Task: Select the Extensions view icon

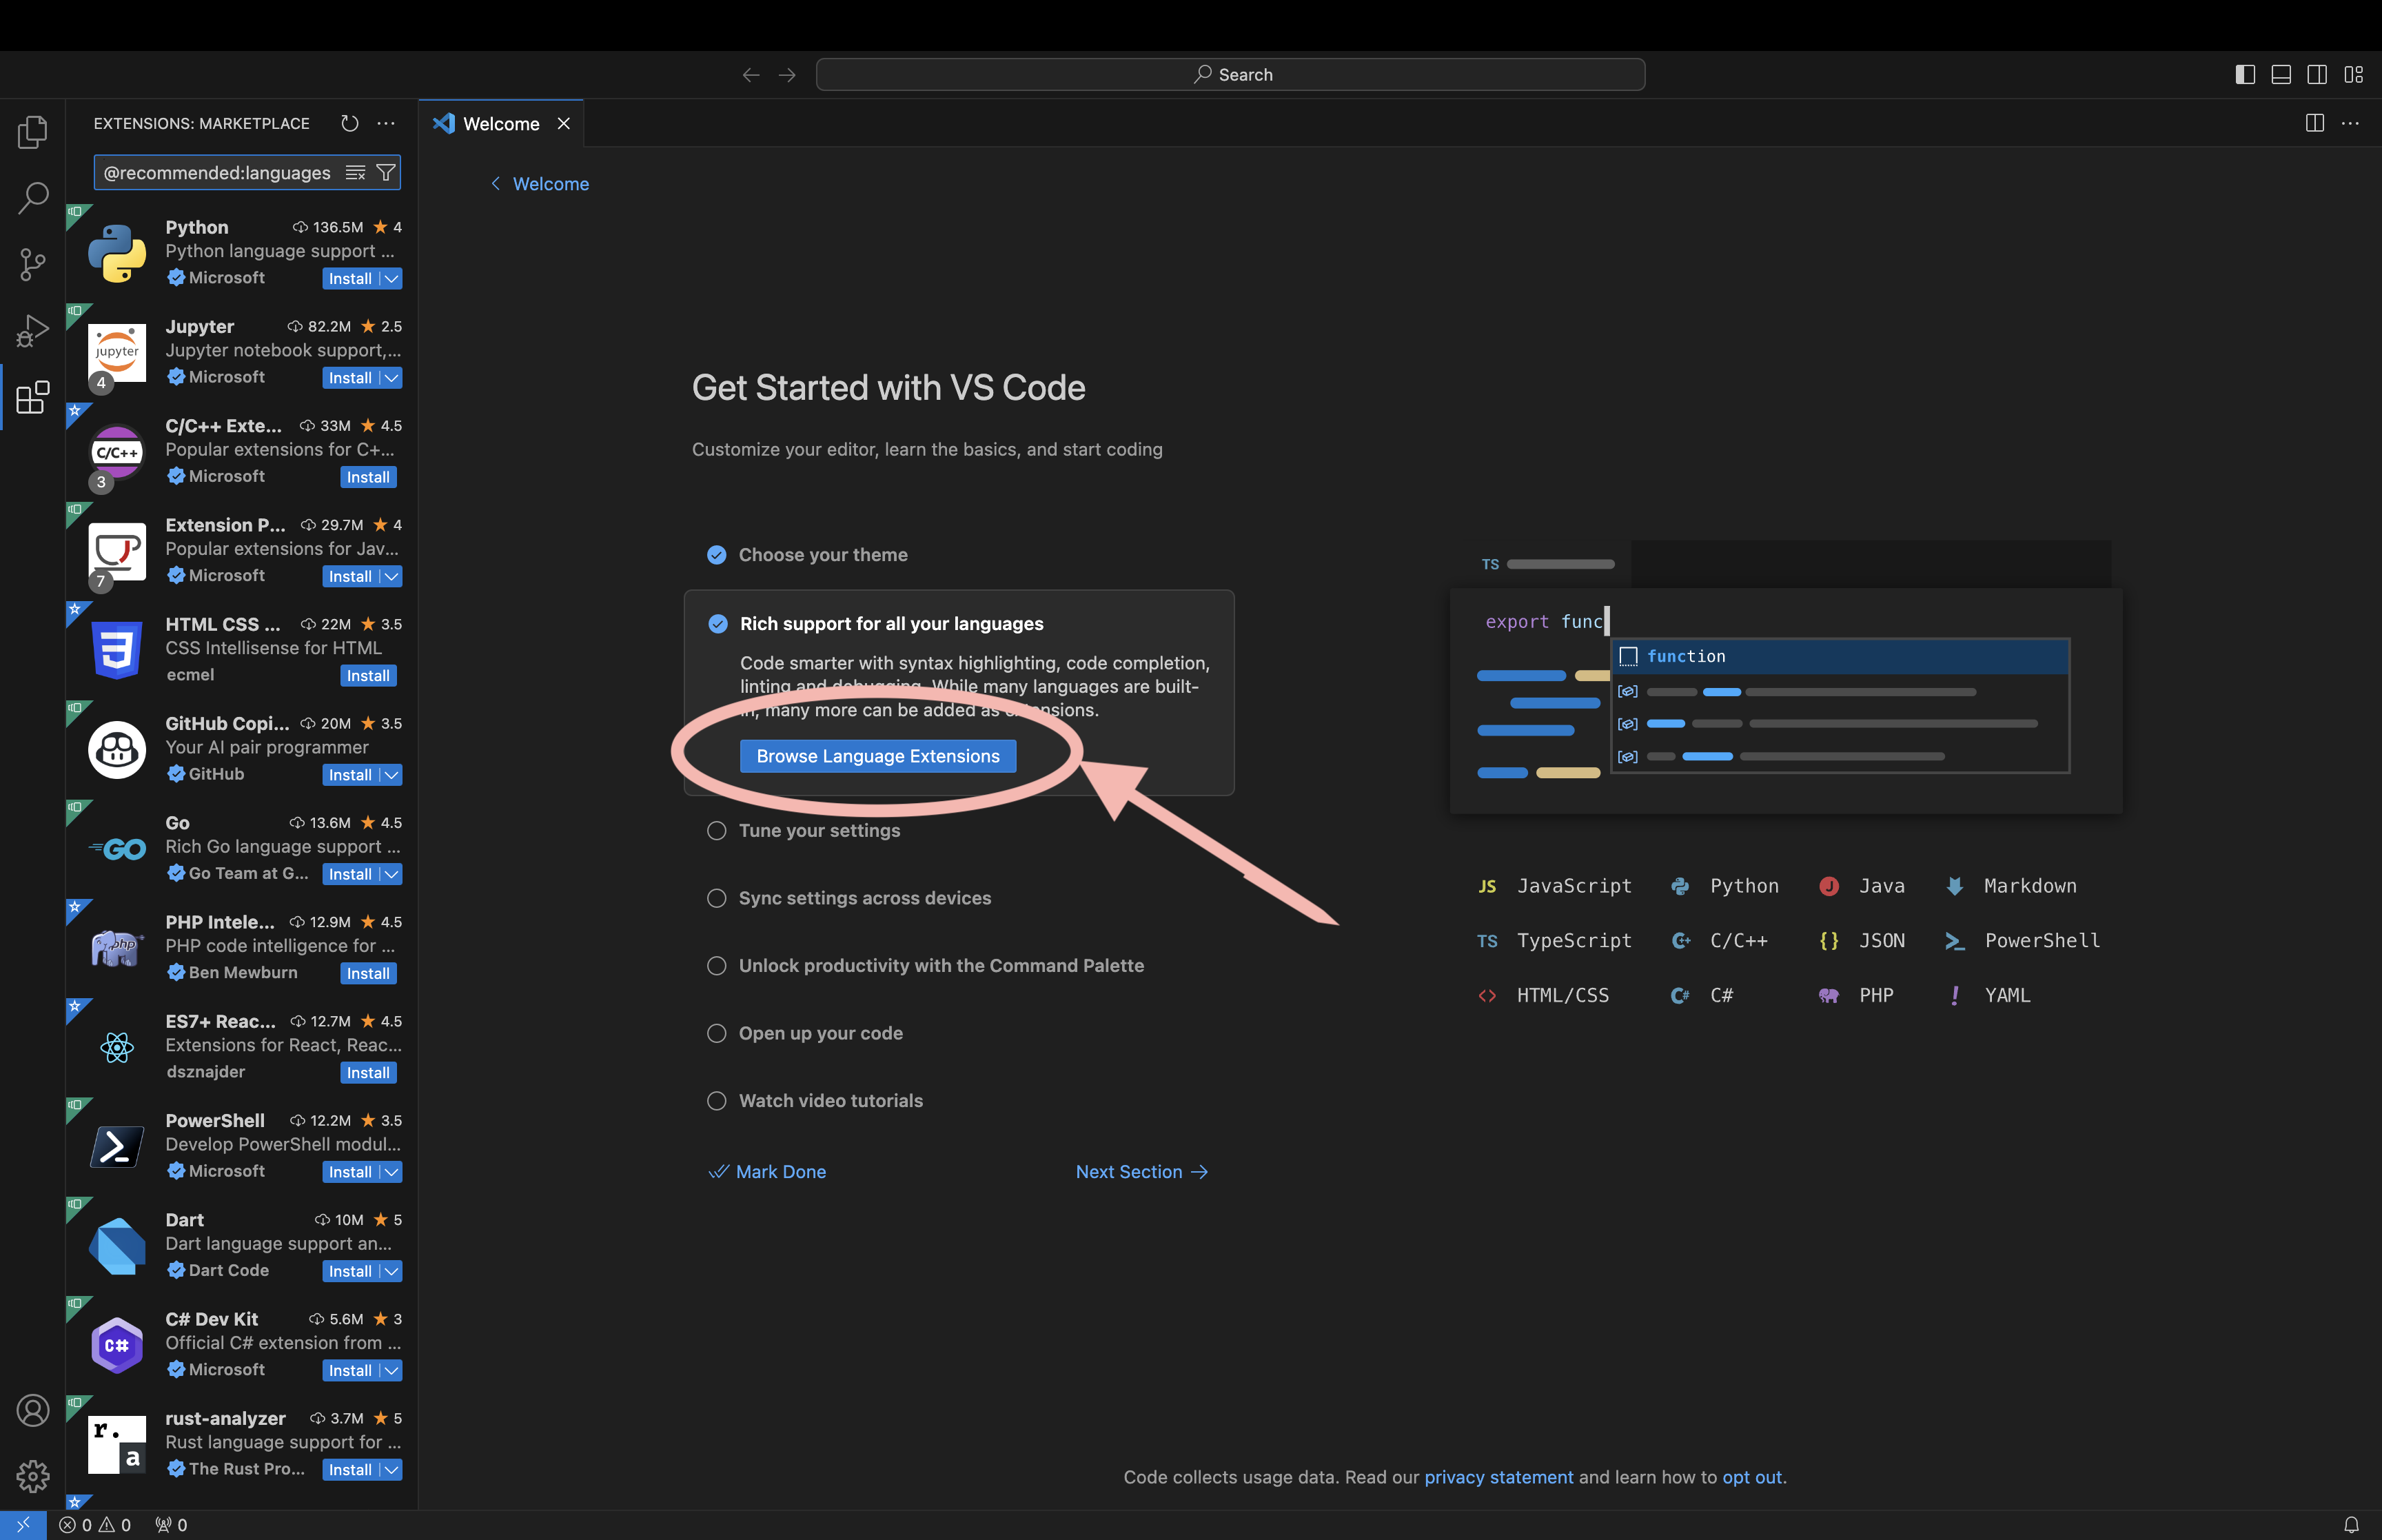Action: tap(32, 397)
